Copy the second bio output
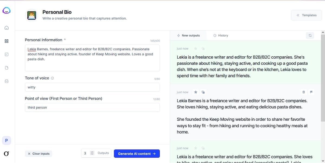The height and width of the screenshot is (163, 325). (x=203, y=92)
